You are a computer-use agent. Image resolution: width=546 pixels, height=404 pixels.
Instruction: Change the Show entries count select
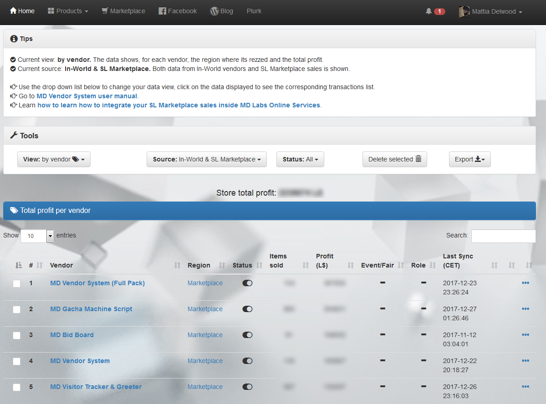37,236
